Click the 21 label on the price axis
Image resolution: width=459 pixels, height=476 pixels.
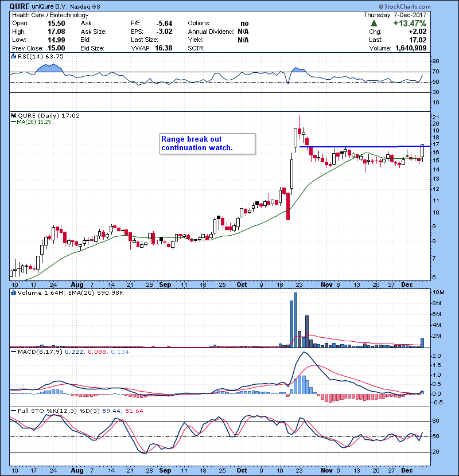pos(436,118)
